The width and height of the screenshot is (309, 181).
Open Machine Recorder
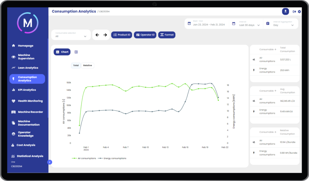click(30, 112)
